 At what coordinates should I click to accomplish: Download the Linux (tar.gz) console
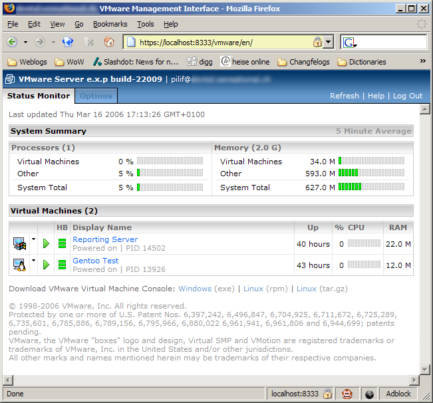(307, 289)
